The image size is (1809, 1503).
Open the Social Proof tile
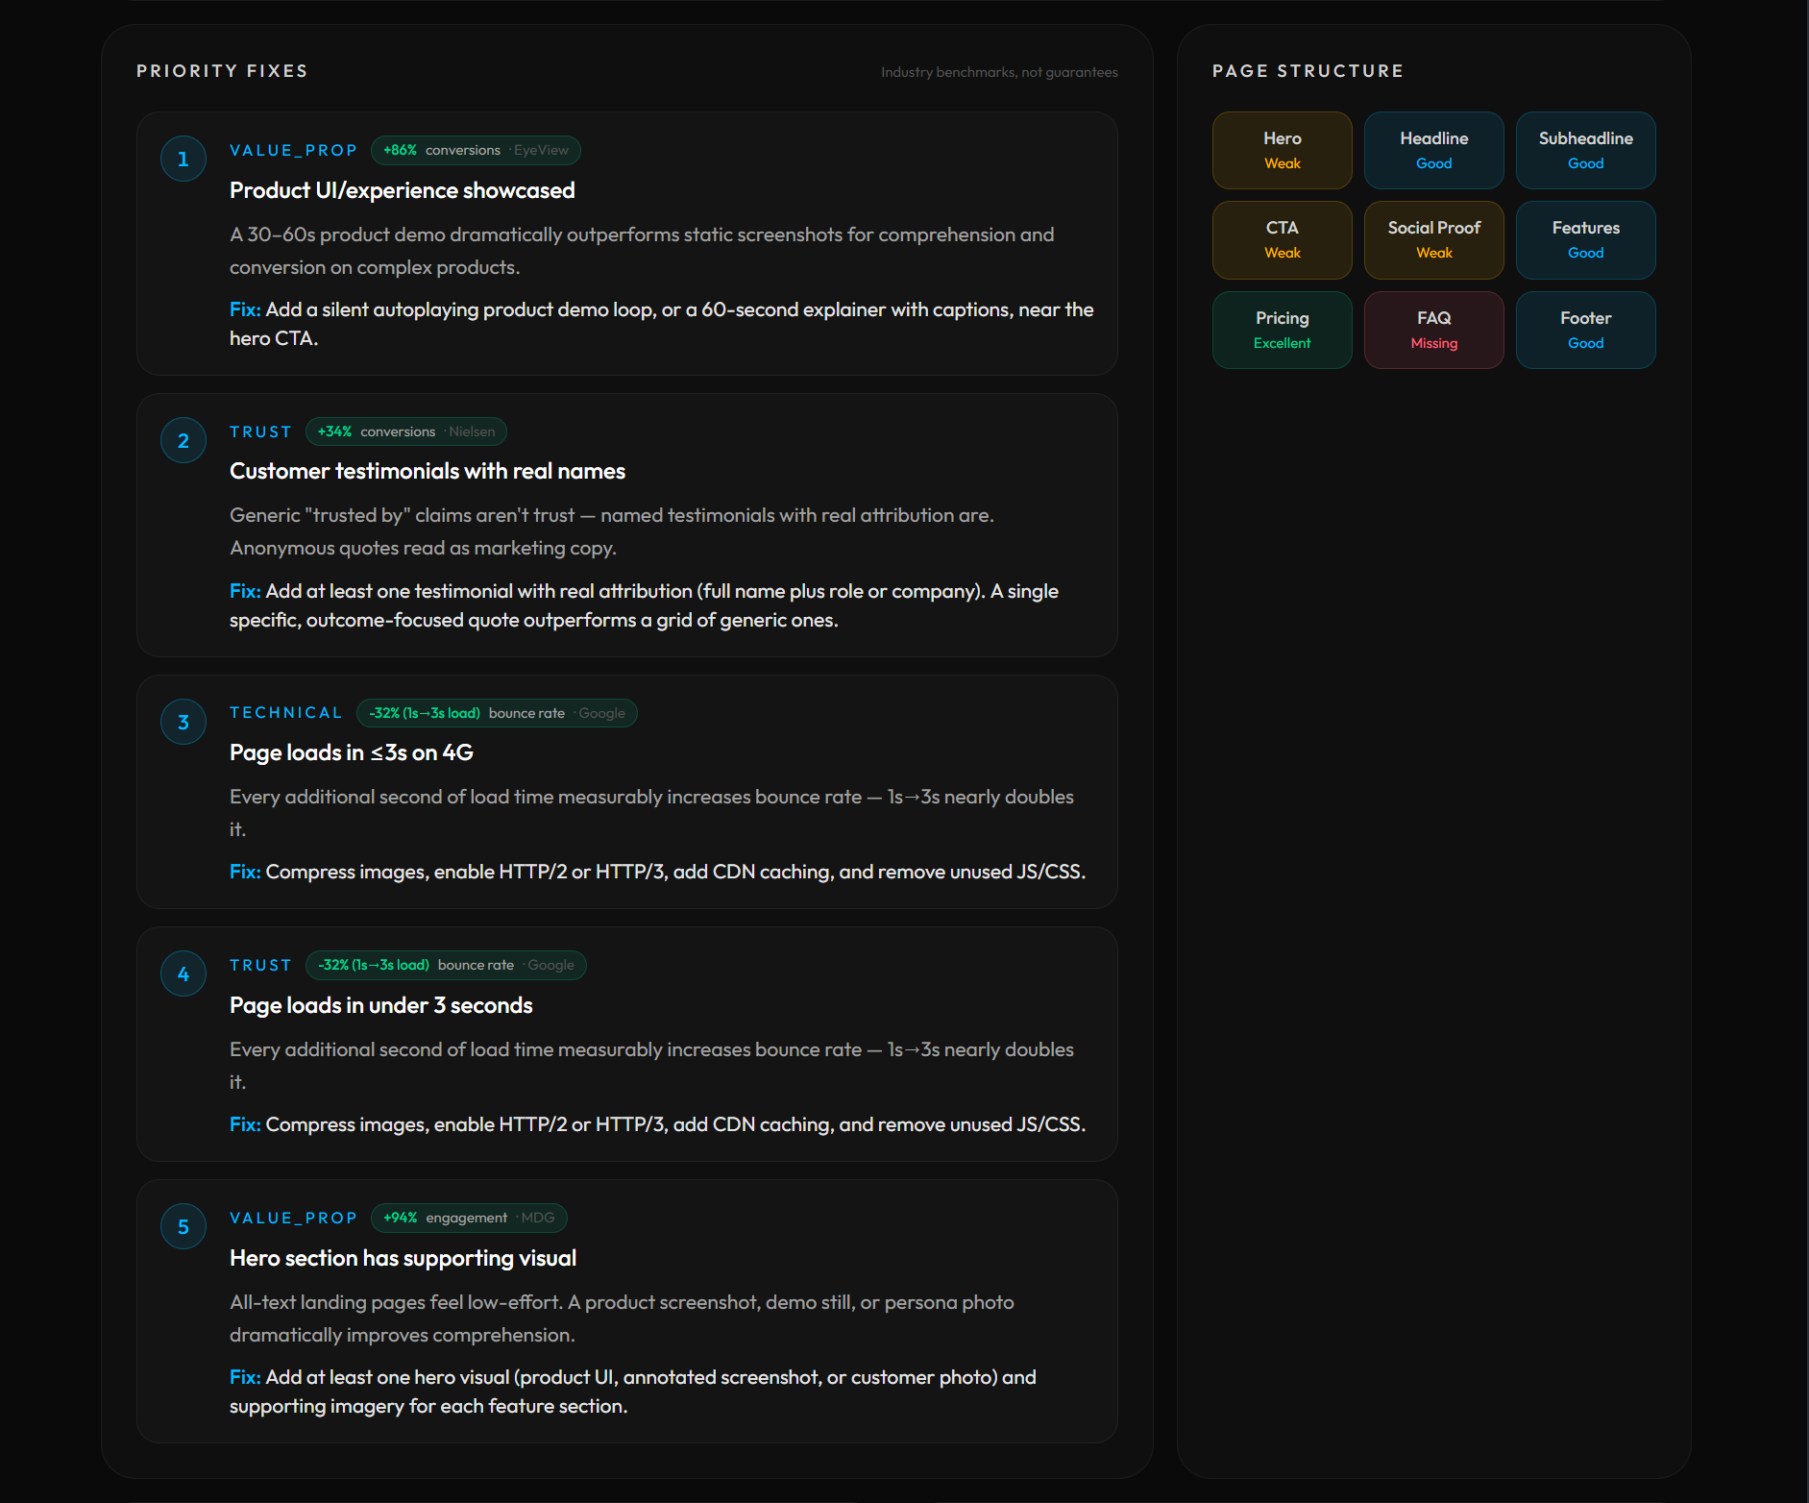tap(1433, 240)
